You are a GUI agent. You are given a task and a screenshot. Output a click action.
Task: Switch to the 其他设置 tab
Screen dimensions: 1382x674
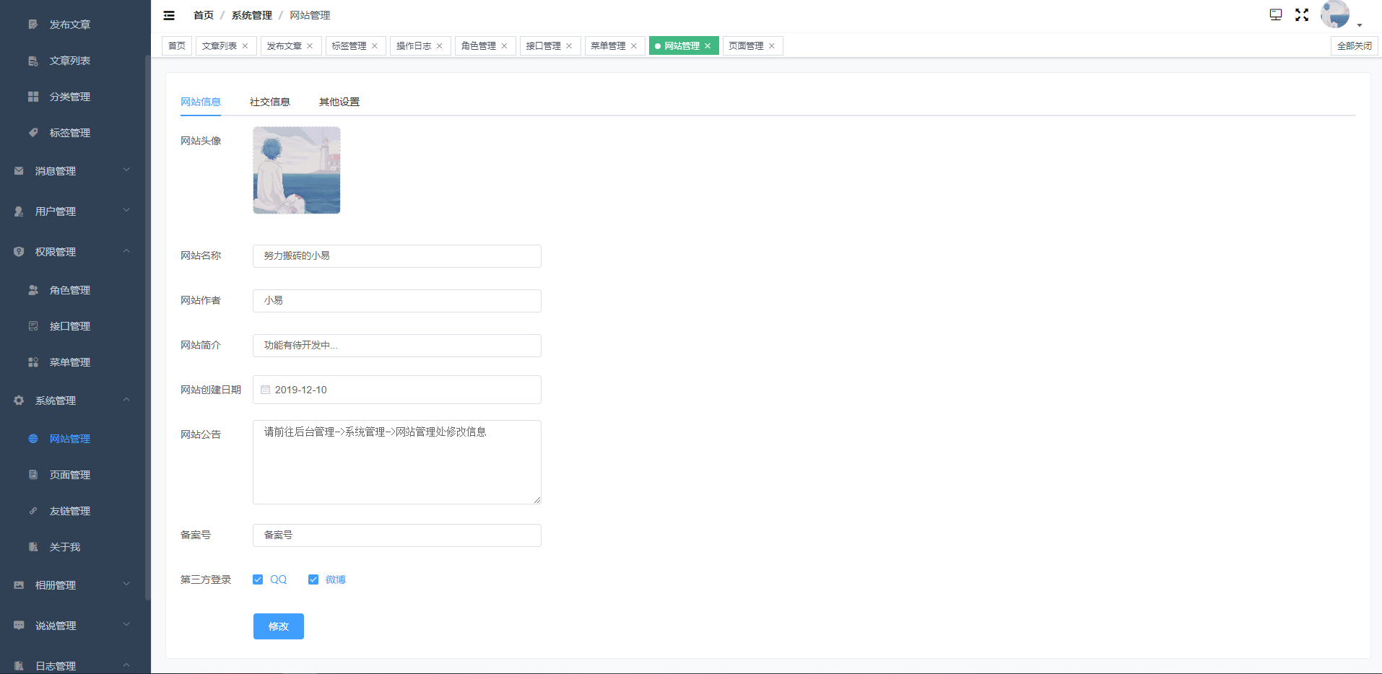tap(339, 102)
